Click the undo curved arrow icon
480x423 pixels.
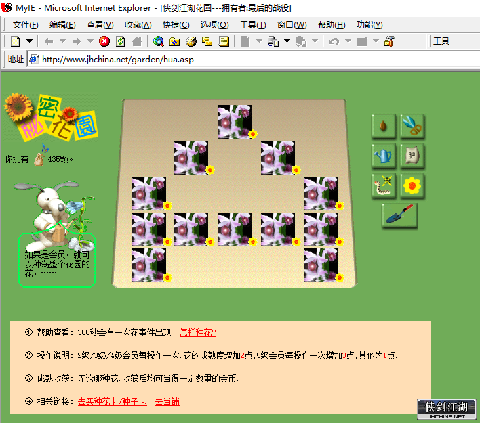tap(334, 41)
